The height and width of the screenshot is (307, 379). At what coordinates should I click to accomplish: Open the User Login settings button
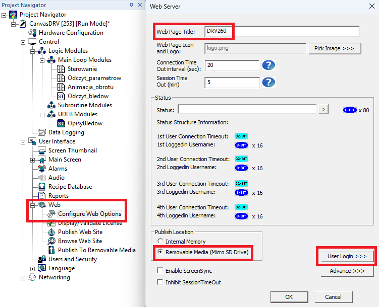[347, 256]
